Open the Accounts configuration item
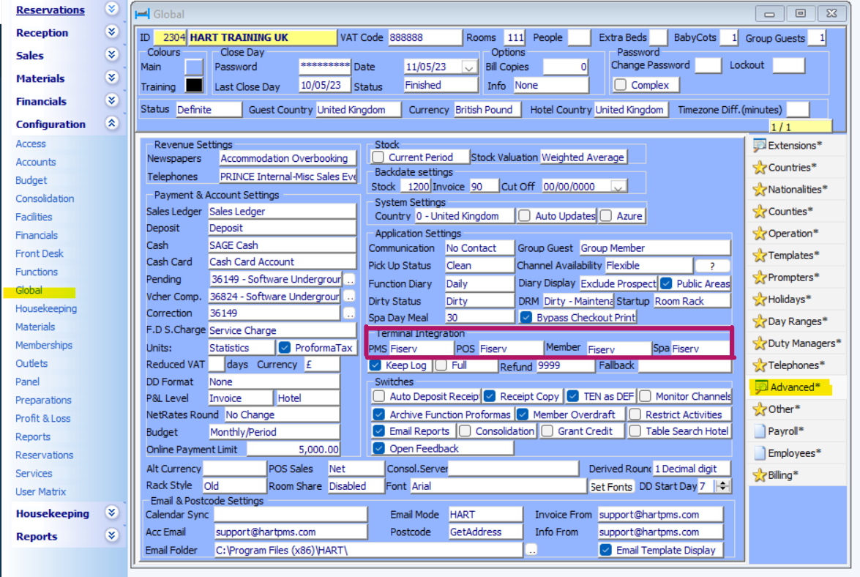This screenshot has height=577, width=860. (x=36, y=162)
